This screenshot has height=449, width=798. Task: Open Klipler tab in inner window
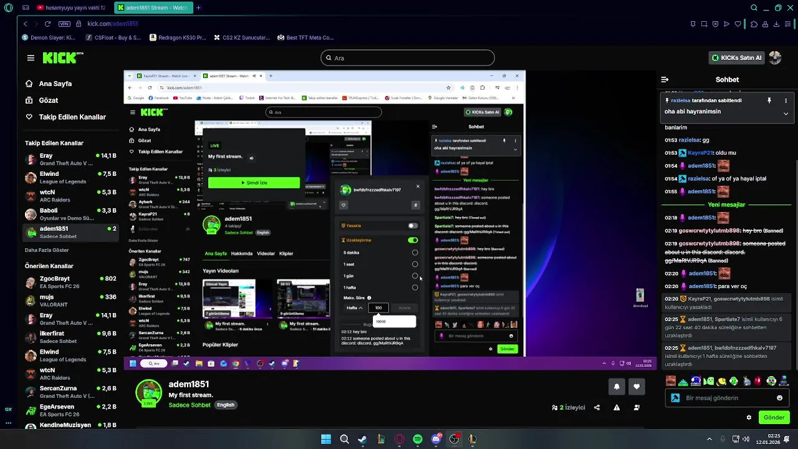click(x=286, y=254)
